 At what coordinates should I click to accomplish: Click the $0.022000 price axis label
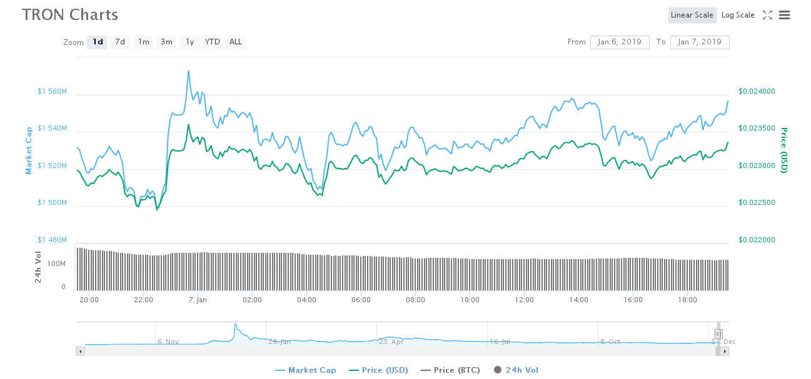(757, 240)
